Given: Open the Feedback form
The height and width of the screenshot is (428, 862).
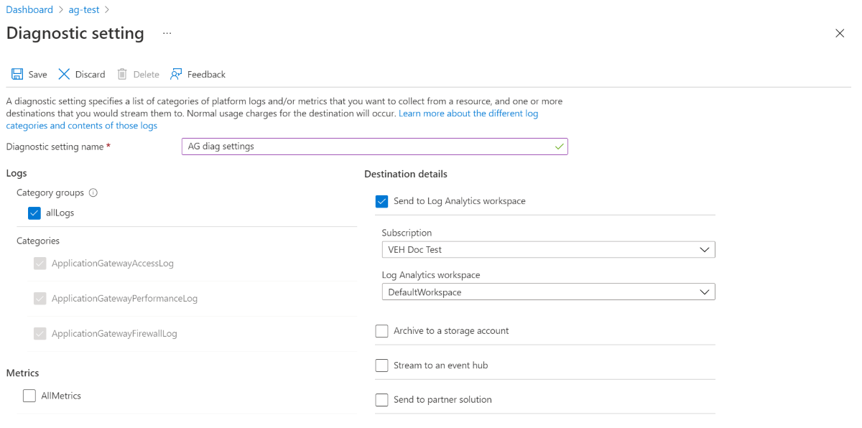Looking at the screenshot, I should coord(198,74).
